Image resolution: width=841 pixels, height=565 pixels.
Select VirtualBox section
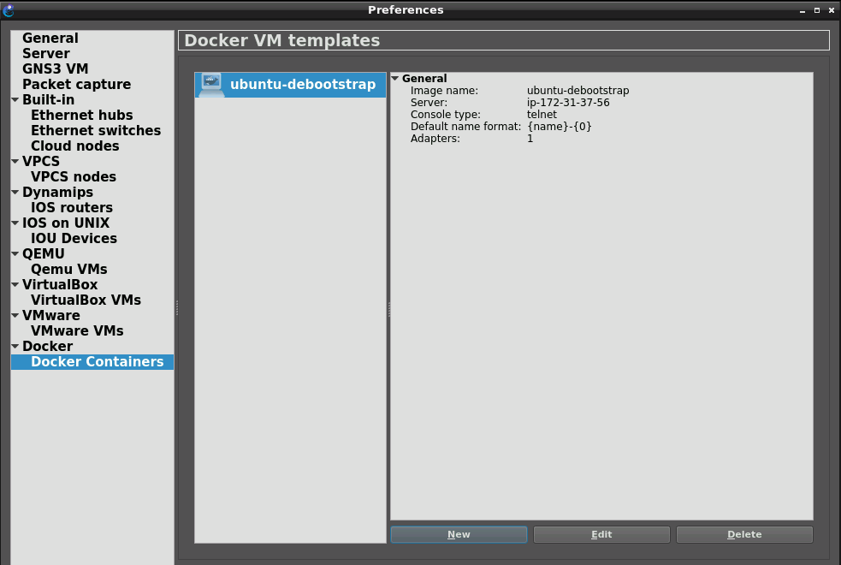pyautogui.click(x=60, y=284)
